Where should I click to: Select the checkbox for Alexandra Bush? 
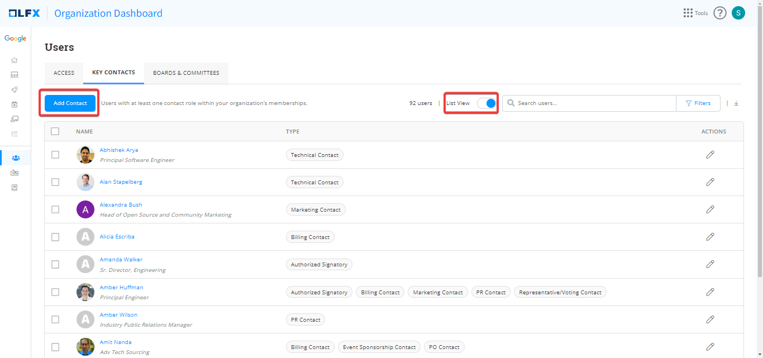coord(55,209)
